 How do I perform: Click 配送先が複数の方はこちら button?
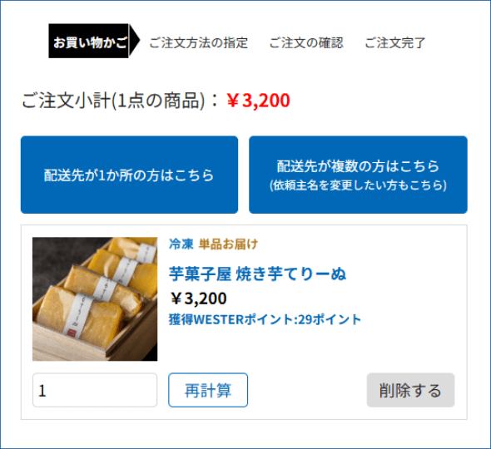pyautogui.click(x=358, y=175)
